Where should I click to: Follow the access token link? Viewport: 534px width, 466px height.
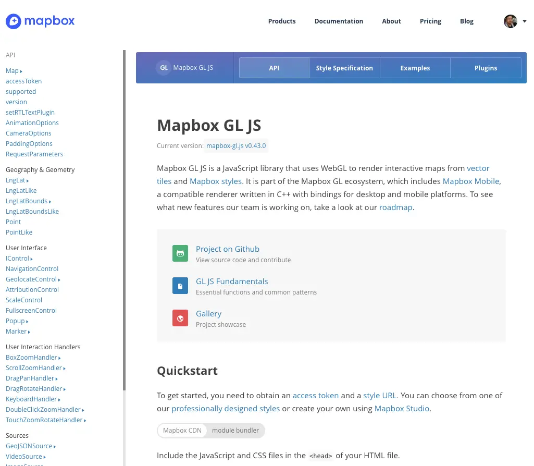316,396
